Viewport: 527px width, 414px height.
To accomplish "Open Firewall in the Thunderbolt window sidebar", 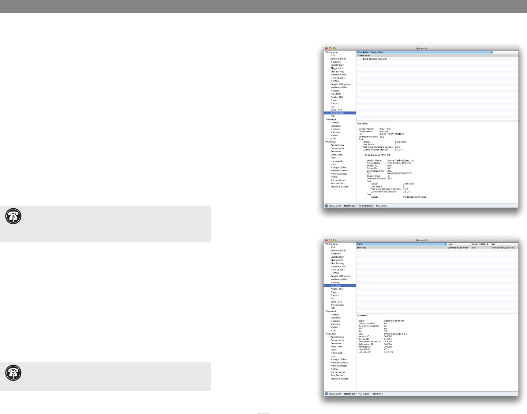I will point(334,123).
